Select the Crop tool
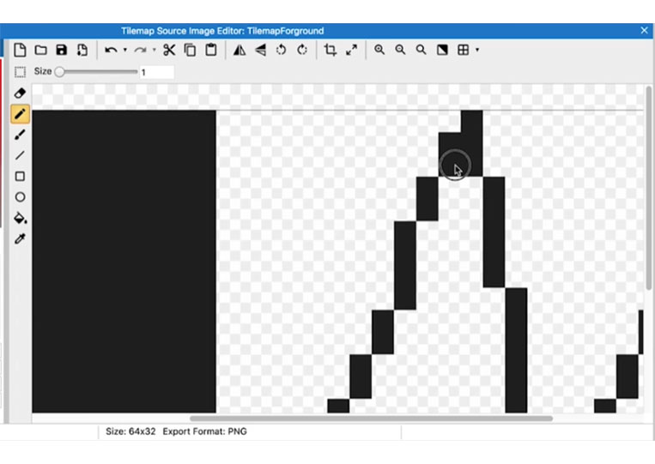655x464 pixels. [330, 50]
